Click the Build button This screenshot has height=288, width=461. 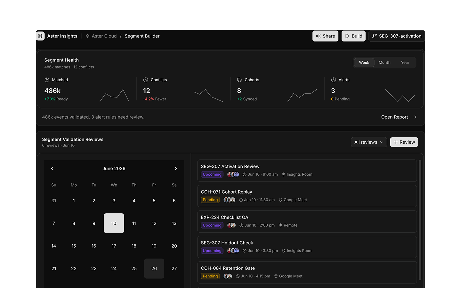354,36
